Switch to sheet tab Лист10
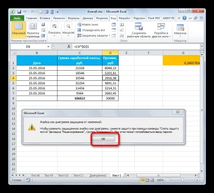Image resolution: width=214 pixels, height=193 pixels. pyautogui.click(x=63, y=175)
